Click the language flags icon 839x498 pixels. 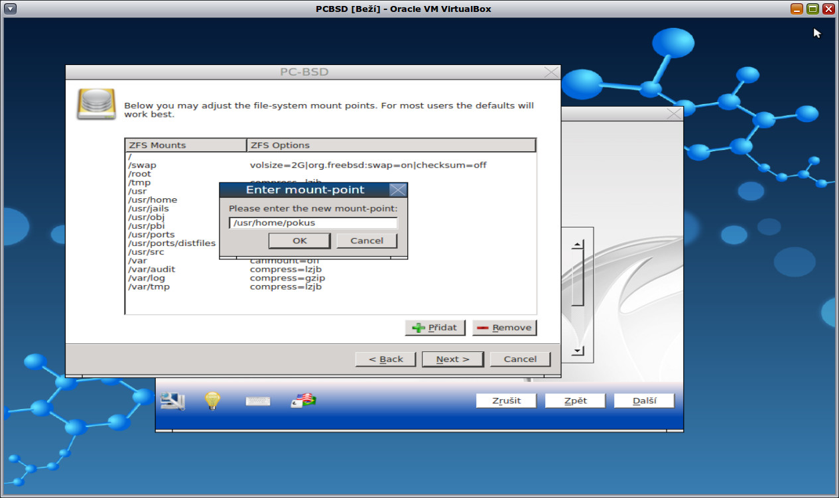(302, 400)
